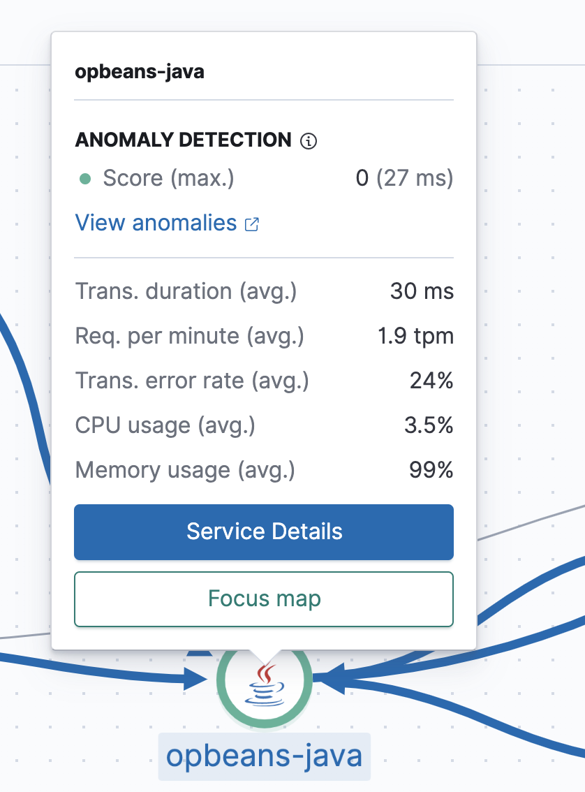
Task: Click the Focus map button
Action: 264,599
